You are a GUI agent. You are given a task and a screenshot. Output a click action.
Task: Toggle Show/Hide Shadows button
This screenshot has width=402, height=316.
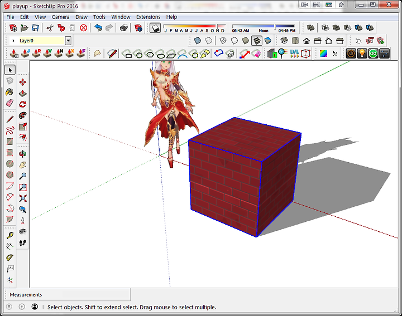pyautogui.click(x=155, y=28)
